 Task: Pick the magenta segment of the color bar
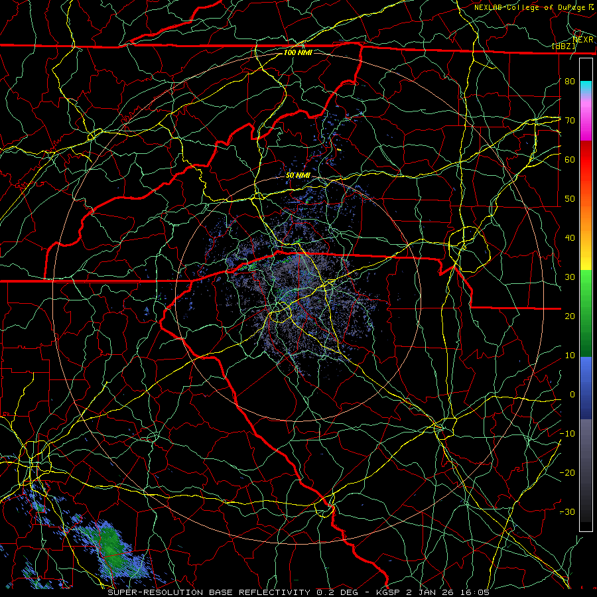tap(586, 124)
